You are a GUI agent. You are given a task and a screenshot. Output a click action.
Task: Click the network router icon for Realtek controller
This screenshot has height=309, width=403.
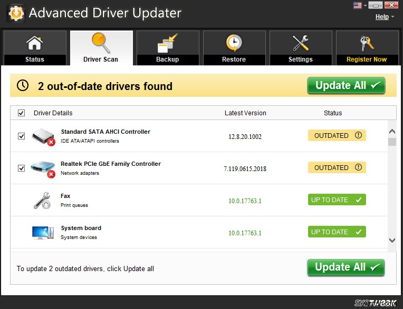pyautogui.click(x=43, y=169)
